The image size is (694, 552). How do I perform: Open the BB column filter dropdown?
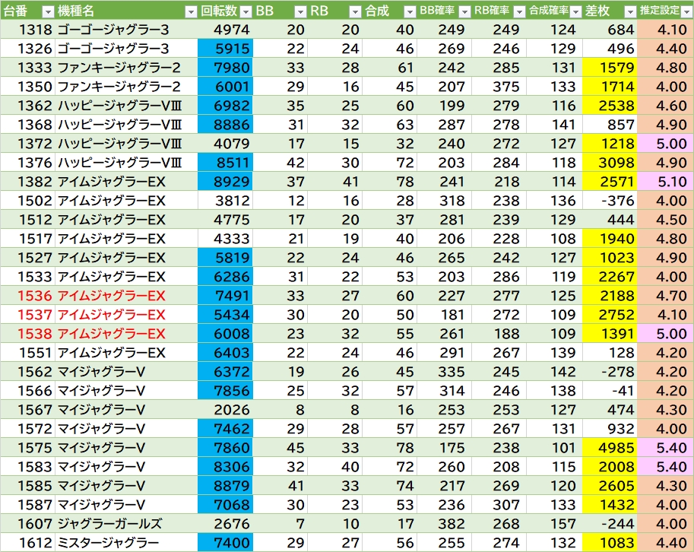[x=300, y=12]
